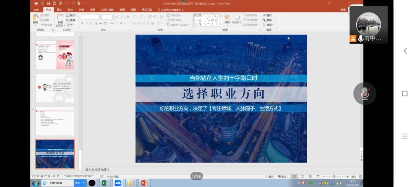Toggle Italic text formatting

tap(87, 24)
